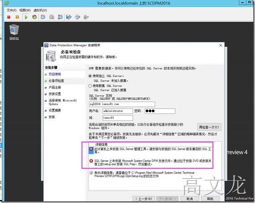This screenshot has height=203, width=255.
Task: Click the first red error icon in 详细信息
Action: 91,149
